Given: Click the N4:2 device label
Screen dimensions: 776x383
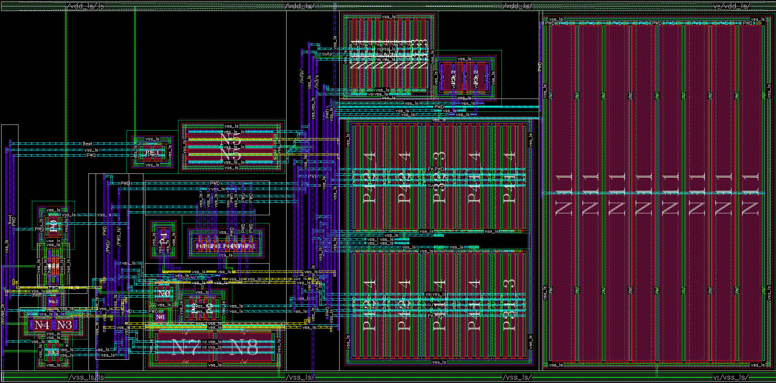Looking at the screenshot, I should pyautogui.click(x=53, y=353).
